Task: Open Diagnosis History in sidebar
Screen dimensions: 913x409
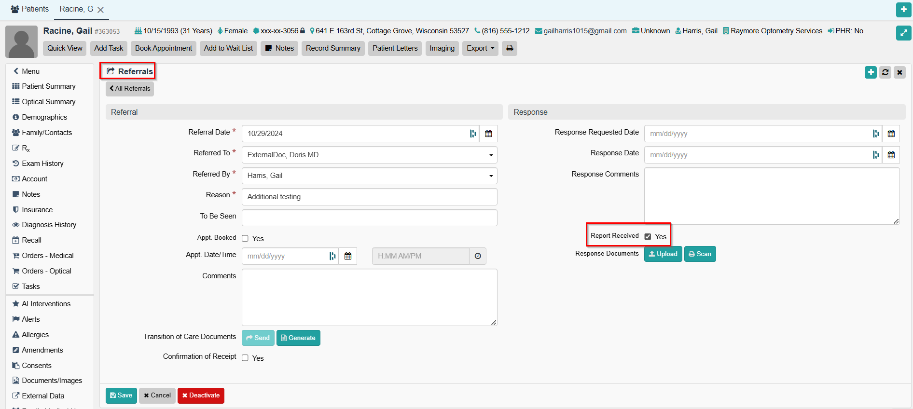Action: tap(49, 225)
